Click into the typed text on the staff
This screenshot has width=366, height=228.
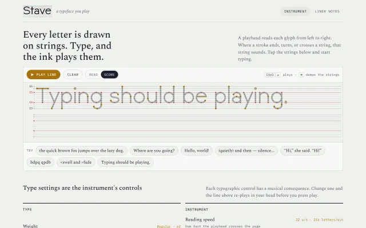point(161,97)
